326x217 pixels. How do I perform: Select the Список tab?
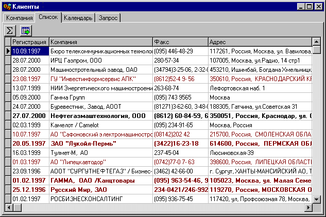[48, 17]
